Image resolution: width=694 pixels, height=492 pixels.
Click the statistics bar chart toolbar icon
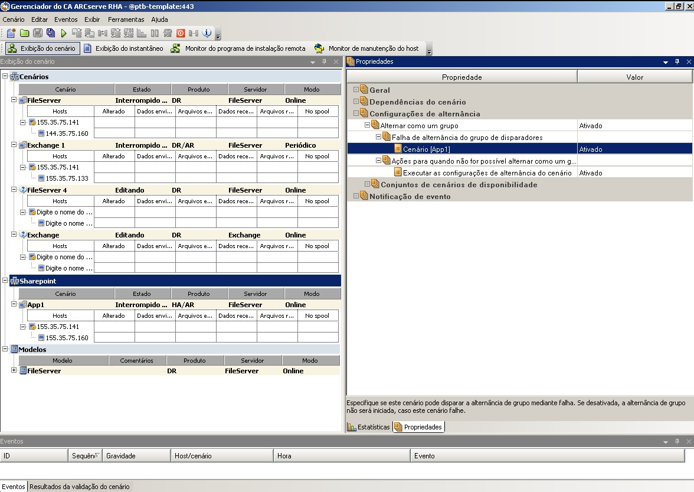click(x=142, y=34)
